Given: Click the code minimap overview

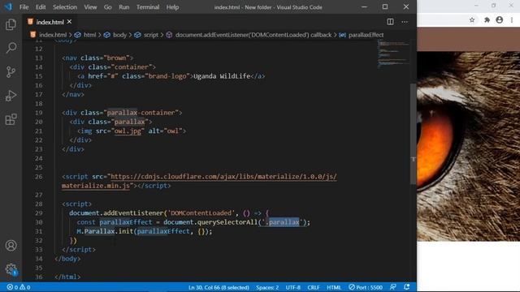Looking at the screenshot, I should pos(393,54).
